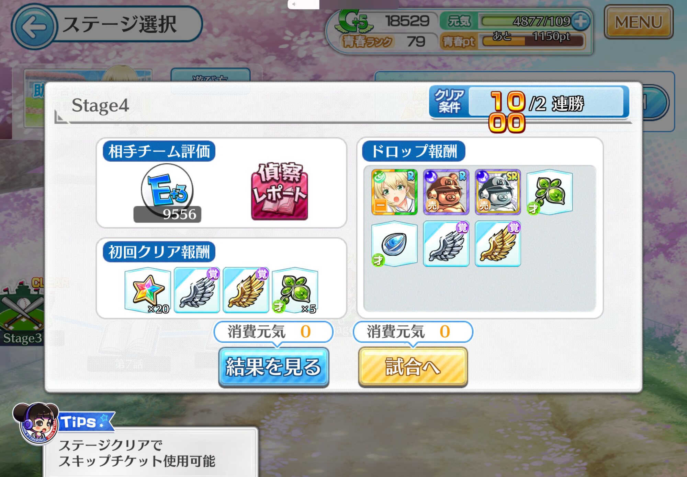
Task: Open the 偵察レポート scouting report icon
Action: pos(279,191)
